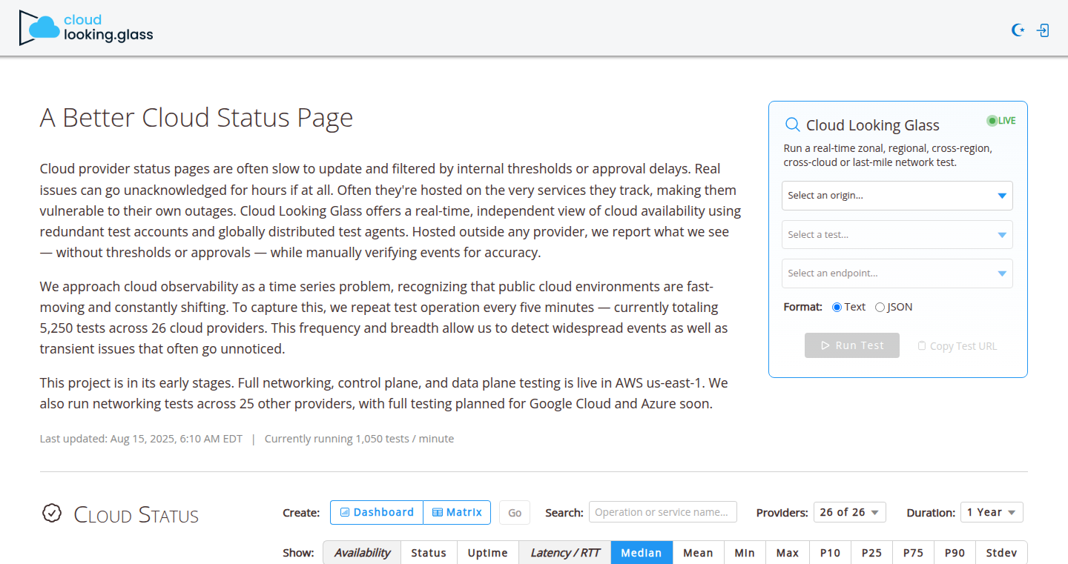Show the Availability group
Viewport: 1068px width, 564px height.
click(362, 553)
